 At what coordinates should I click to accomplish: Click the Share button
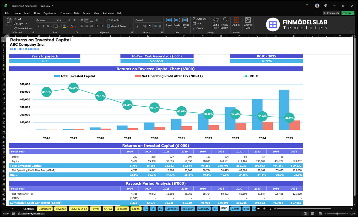(x=348, y=13)
